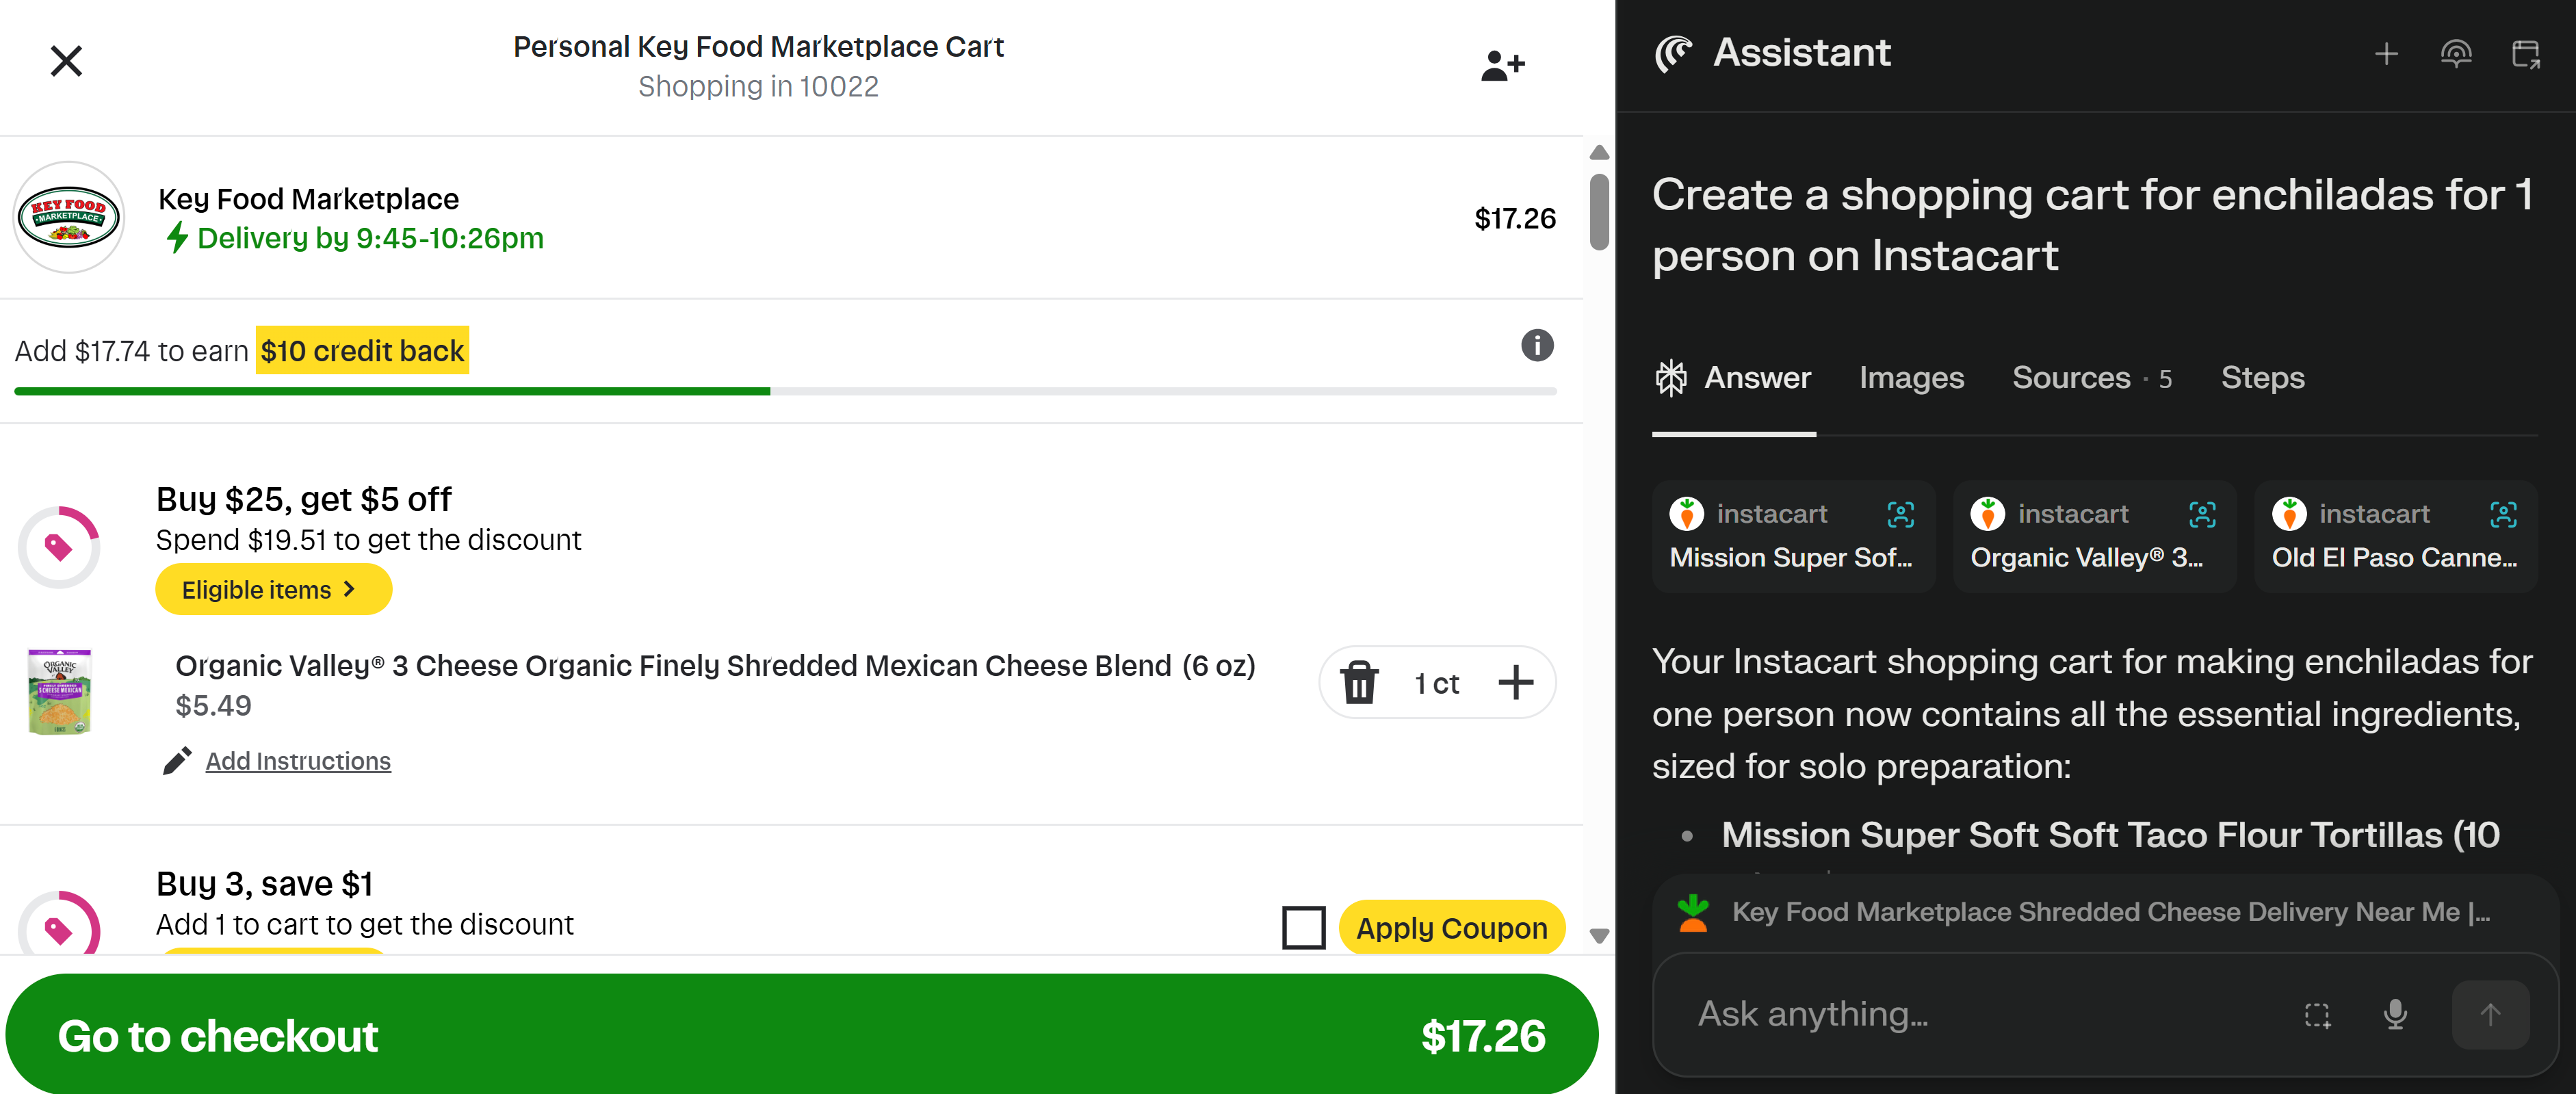This screenshot has height=1094, width=2576.
Task: Switch to the Images tab
Action: 1911,378
